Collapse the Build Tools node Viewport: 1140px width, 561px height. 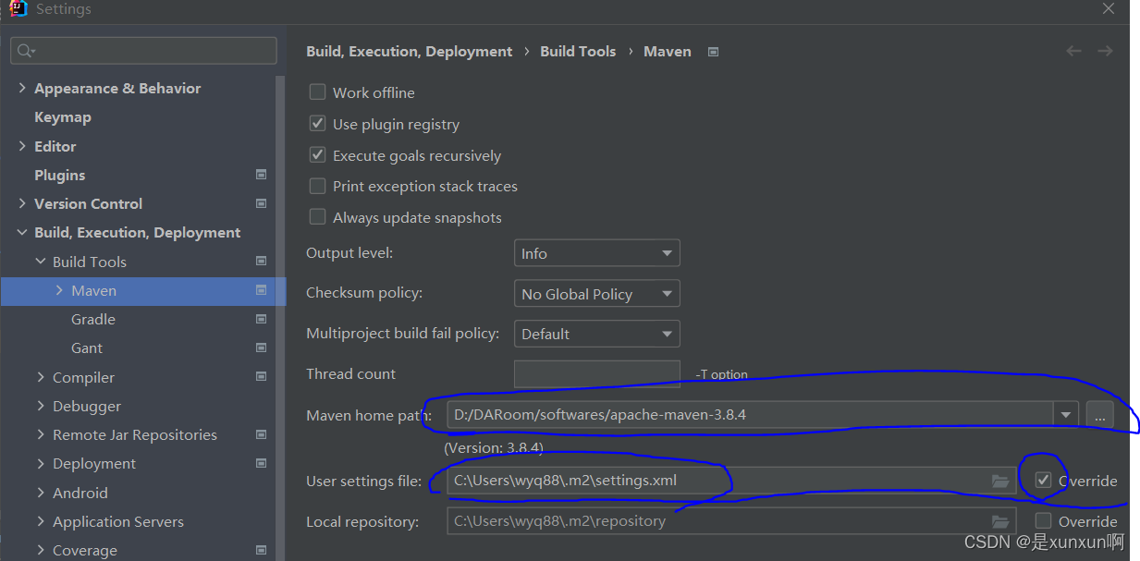pos(41,262)
